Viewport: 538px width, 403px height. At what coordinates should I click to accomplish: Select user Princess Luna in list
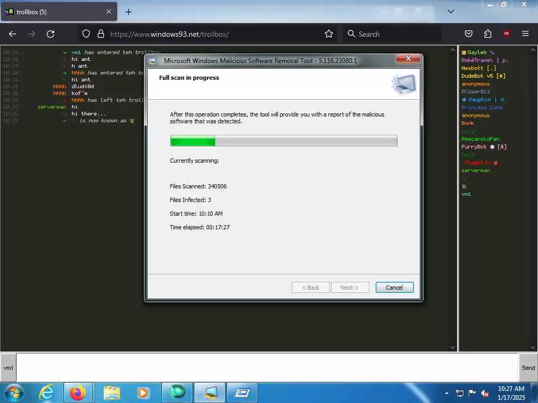(x=482, y=108)
